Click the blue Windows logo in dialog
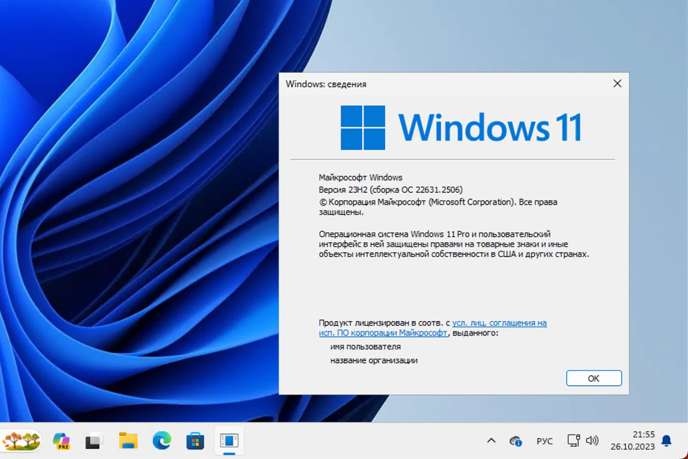This screenshot has height=459, width=688. [363, 128]
